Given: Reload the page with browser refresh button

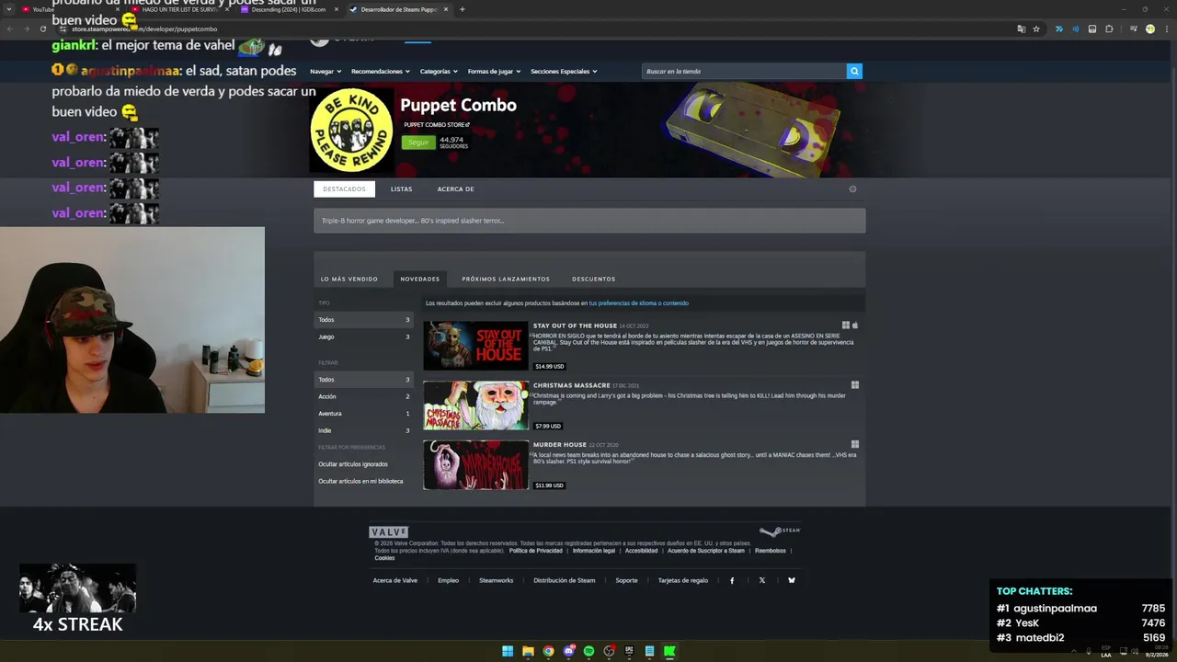Looking at the screenshot, I should 42,29.
